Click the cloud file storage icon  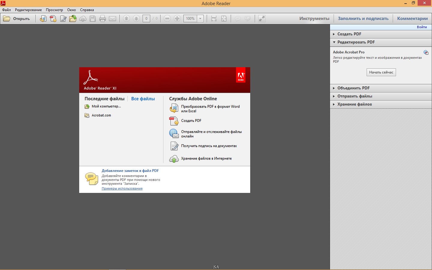[174, 159]
